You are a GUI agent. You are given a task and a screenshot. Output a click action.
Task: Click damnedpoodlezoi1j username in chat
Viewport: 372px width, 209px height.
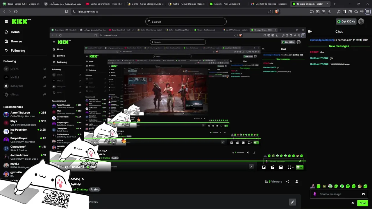click(322, 40)
